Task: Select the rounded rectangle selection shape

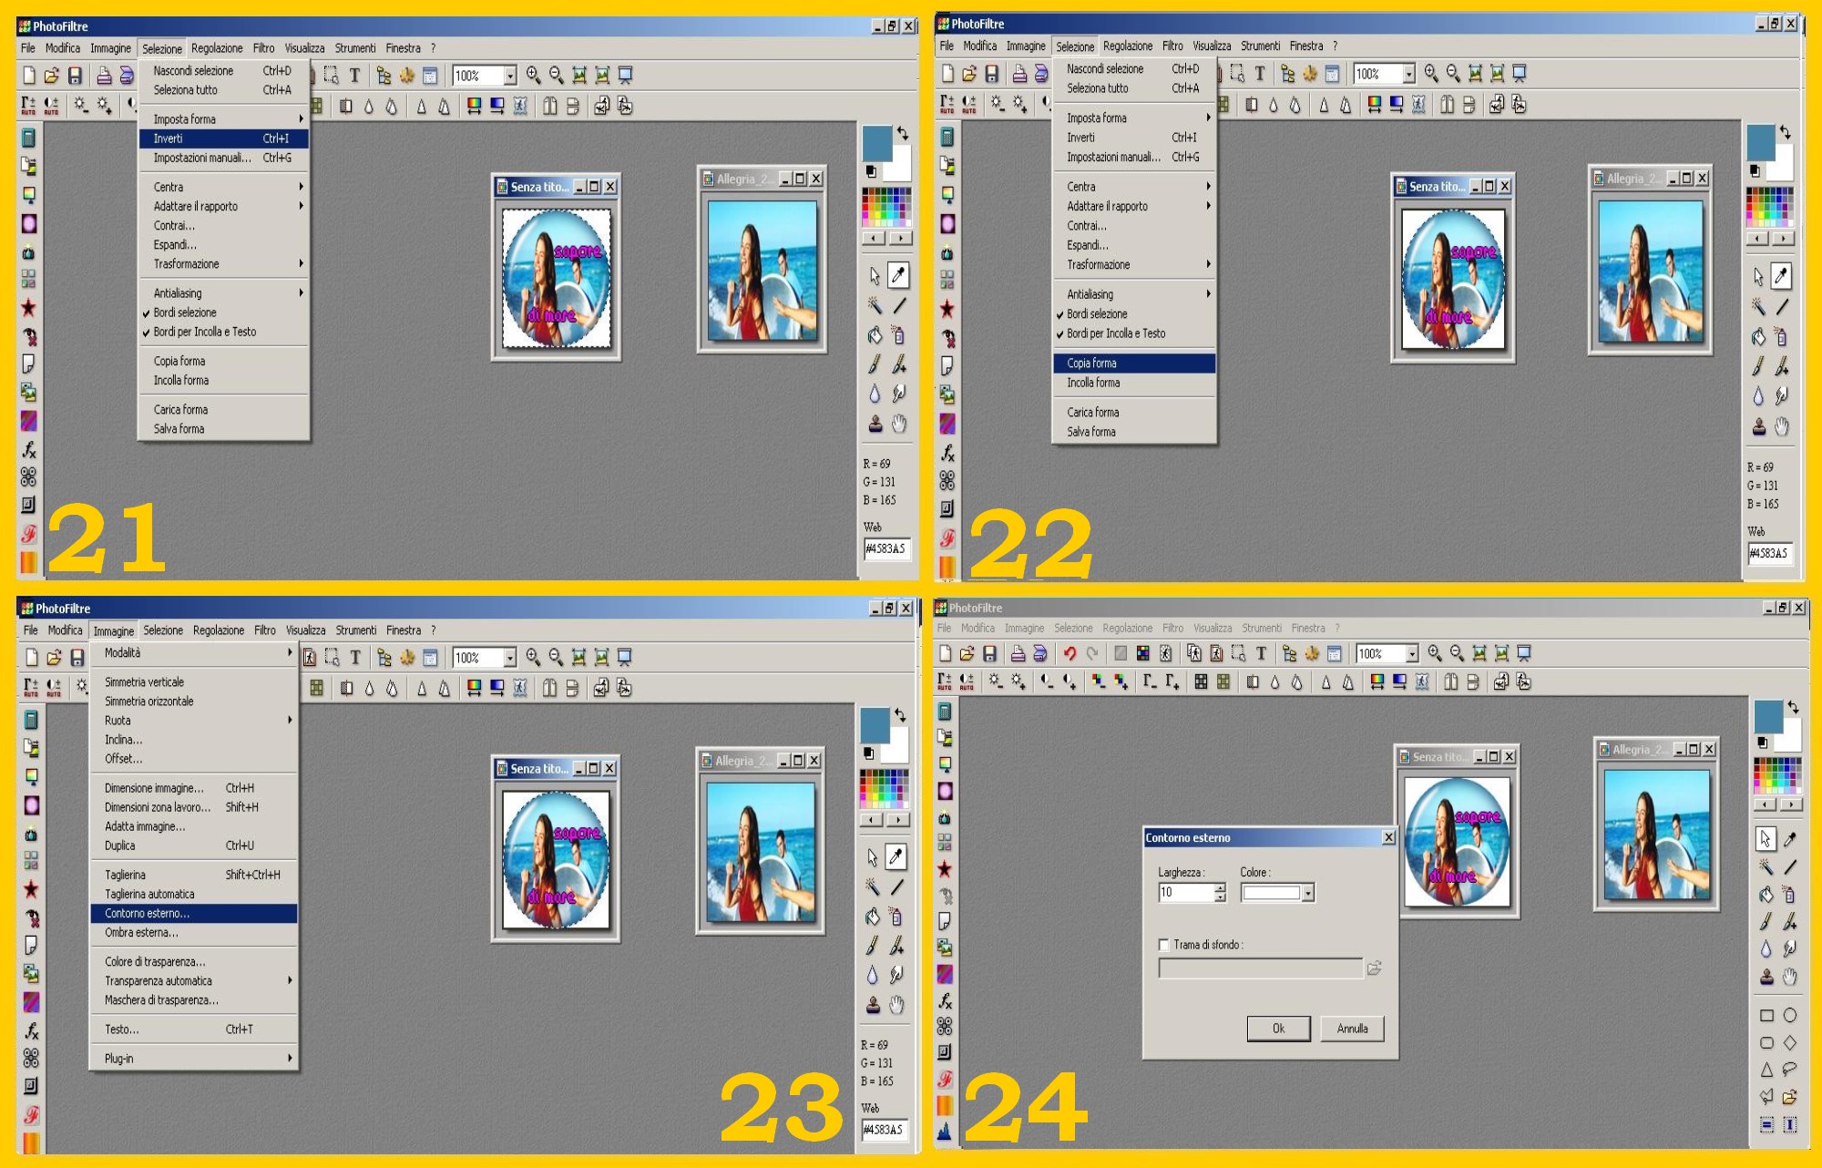Action: point(1766,1042)
